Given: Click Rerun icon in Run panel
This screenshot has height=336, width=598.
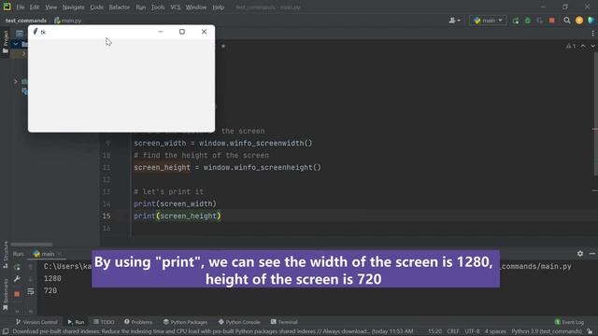Looking at the screenshot, I should [x=17, y=267].
